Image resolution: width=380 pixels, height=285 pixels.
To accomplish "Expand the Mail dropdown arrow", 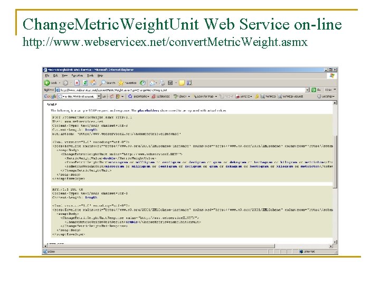I will (156, 83).
